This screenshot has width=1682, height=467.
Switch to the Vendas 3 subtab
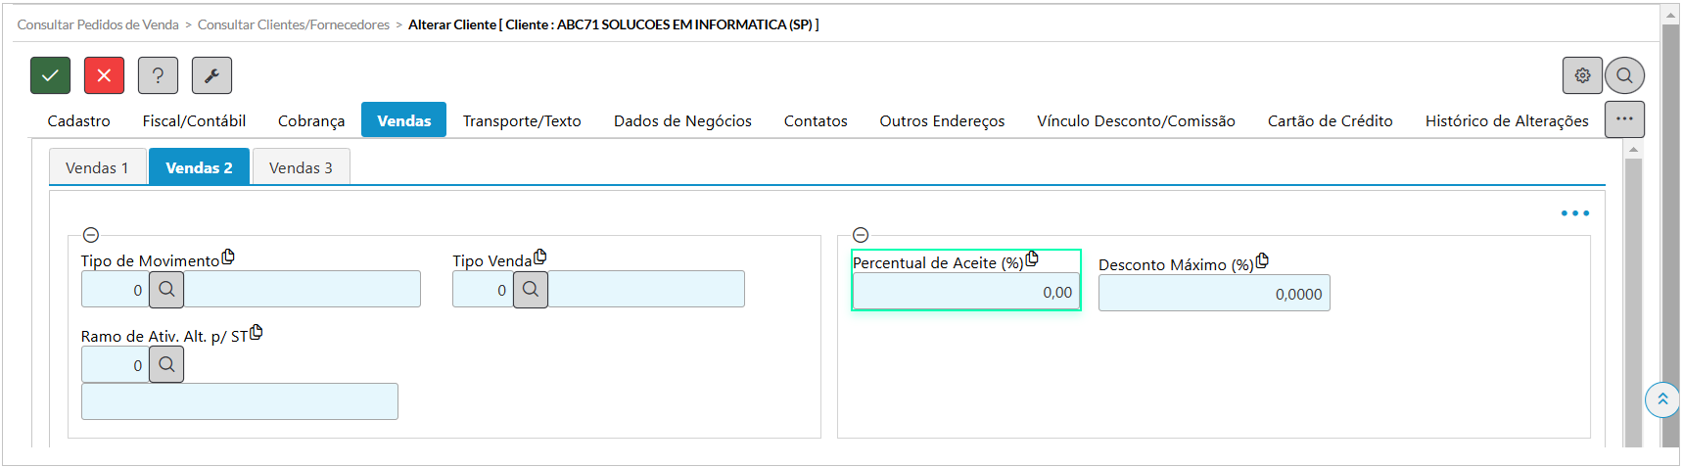(301, 167)
